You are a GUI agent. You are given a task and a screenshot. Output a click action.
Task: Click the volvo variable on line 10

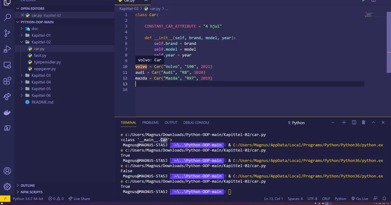pyautogui.click(x=141, y=66)
